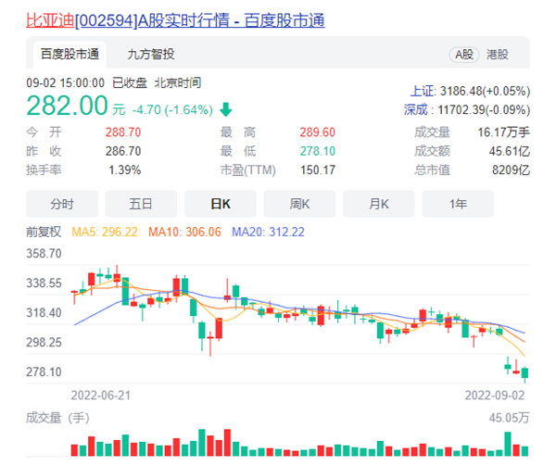This screenshot has height=466, width=556.
Task: Select the 港股 market toggle
Action: (x=497, y=55)
